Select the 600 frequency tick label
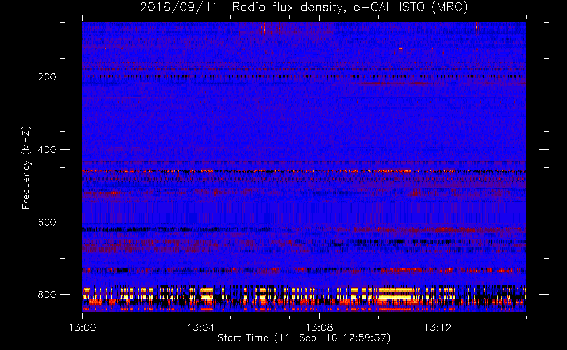This screenshot has height=350, width=567. [47, 223]
